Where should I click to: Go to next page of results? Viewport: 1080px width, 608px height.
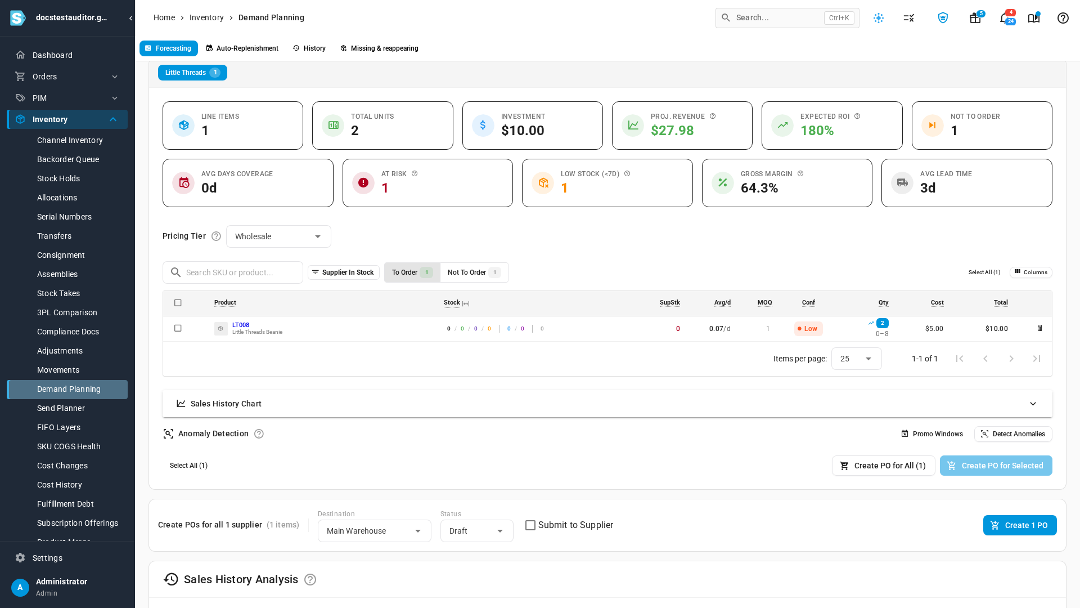click(x=1011, y=359)
